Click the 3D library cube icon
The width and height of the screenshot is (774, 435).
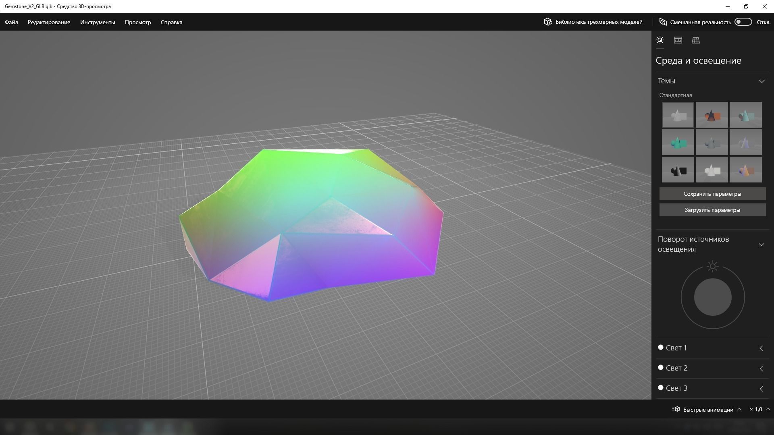click(x=548, y=22)
